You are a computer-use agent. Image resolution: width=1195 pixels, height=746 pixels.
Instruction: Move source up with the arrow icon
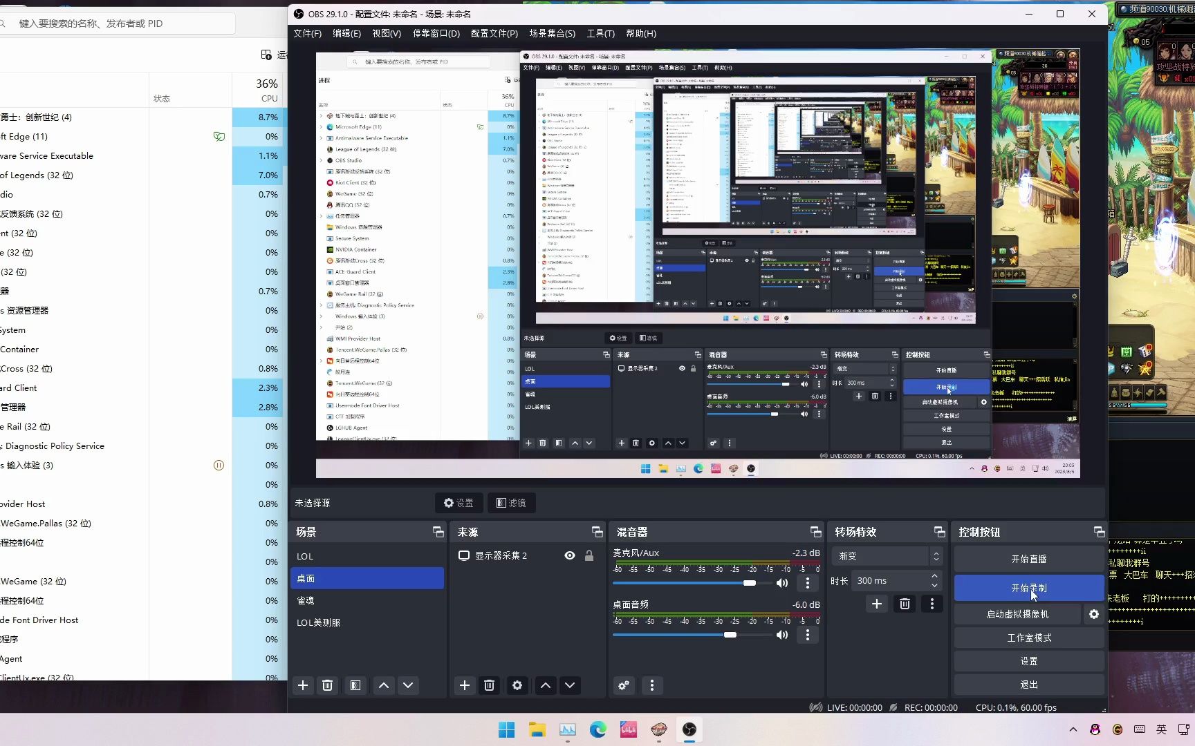(546, 685)
